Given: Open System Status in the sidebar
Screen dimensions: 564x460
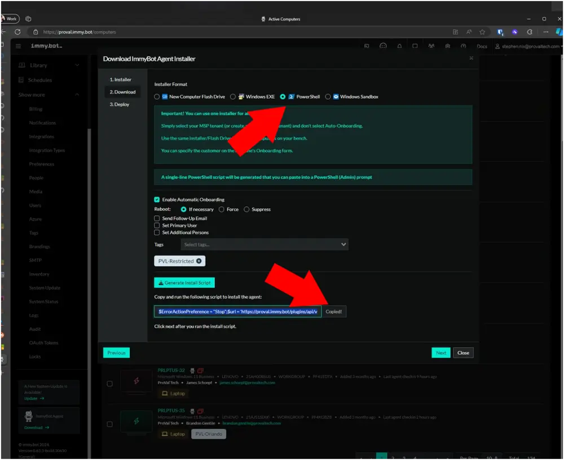Looking at the screenshot, I should [43, 301].
